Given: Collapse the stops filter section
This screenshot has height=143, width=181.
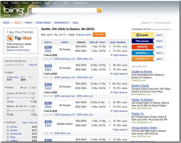Looking at the screenshot, I should coord(5,72).
